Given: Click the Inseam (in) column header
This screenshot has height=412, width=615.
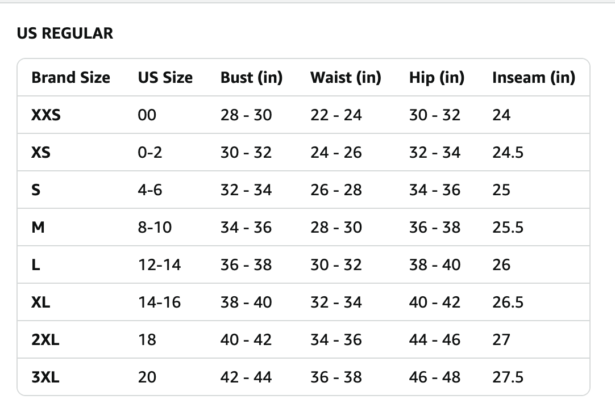Looking at the screenshot, I should click(534, 78).
